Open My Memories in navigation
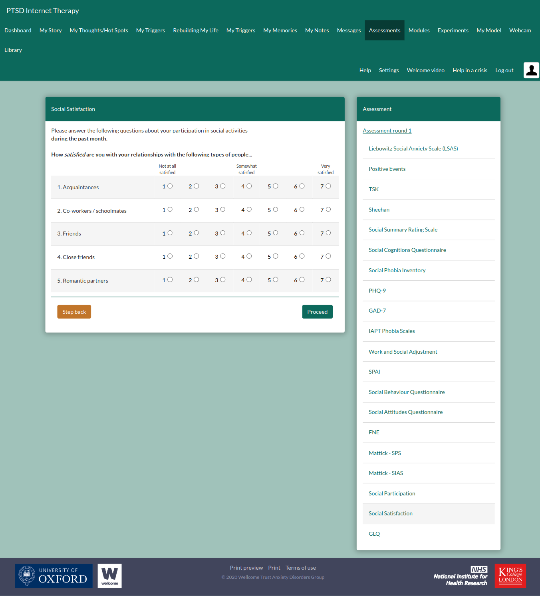 coord(280,30)
